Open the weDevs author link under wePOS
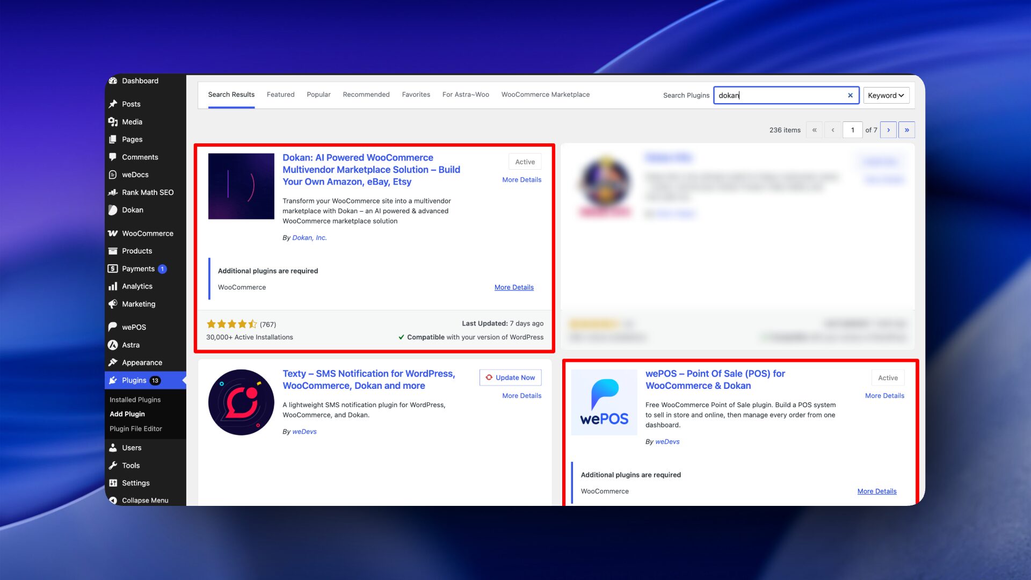Image resolution: width=1031 pixels, height=580 pixels. click(x=667, y=442)
